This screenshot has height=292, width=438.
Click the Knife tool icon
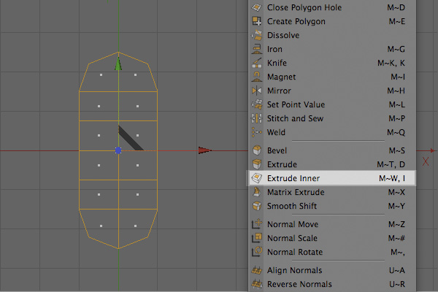tap(257, 63)
